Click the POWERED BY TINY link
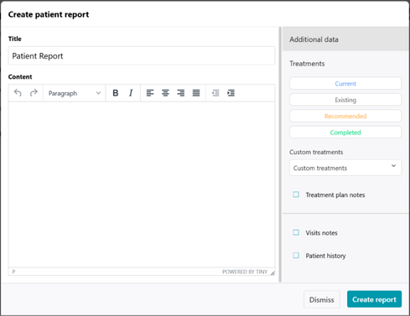The width and height of the screenshot is (410, 316). [x=245, y=272]
